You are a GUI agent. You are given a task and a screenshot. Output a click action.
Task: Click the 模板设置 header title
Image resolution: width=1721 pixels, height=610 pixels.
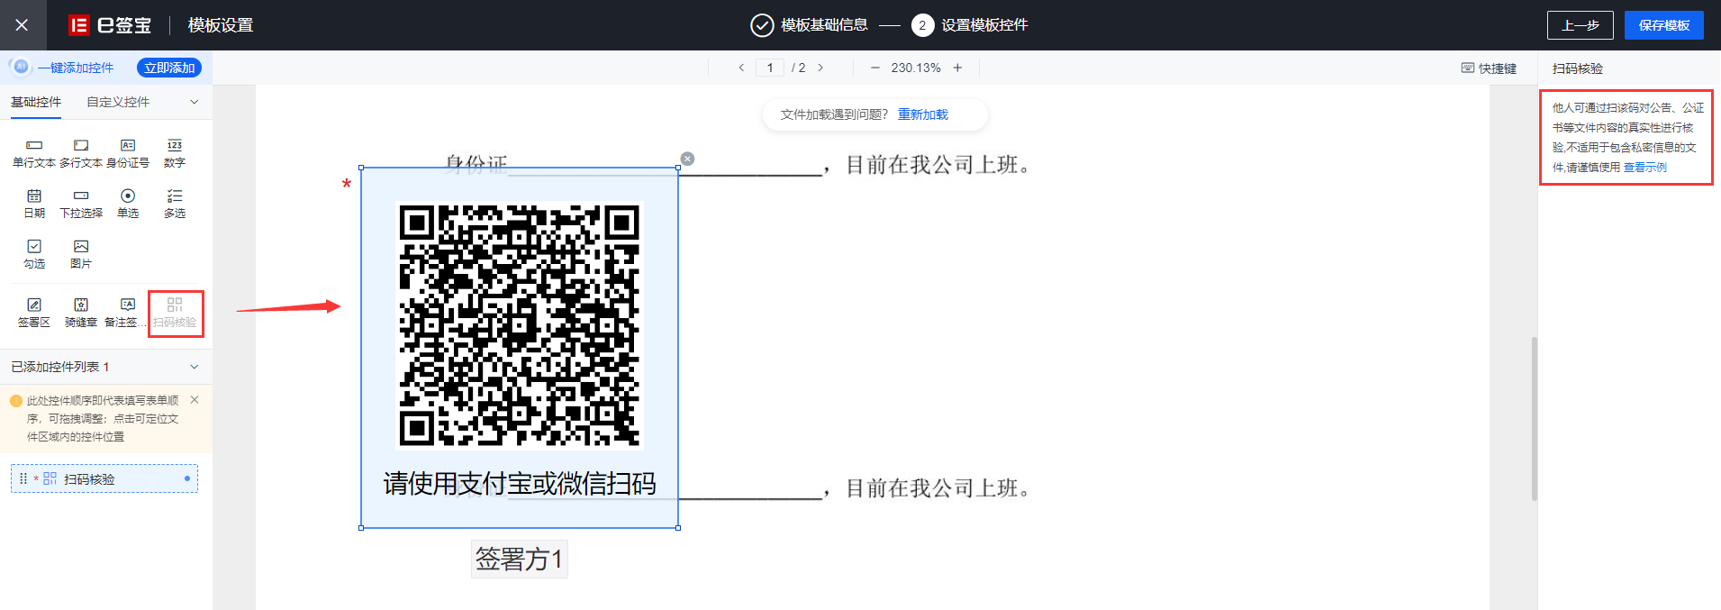221,25
